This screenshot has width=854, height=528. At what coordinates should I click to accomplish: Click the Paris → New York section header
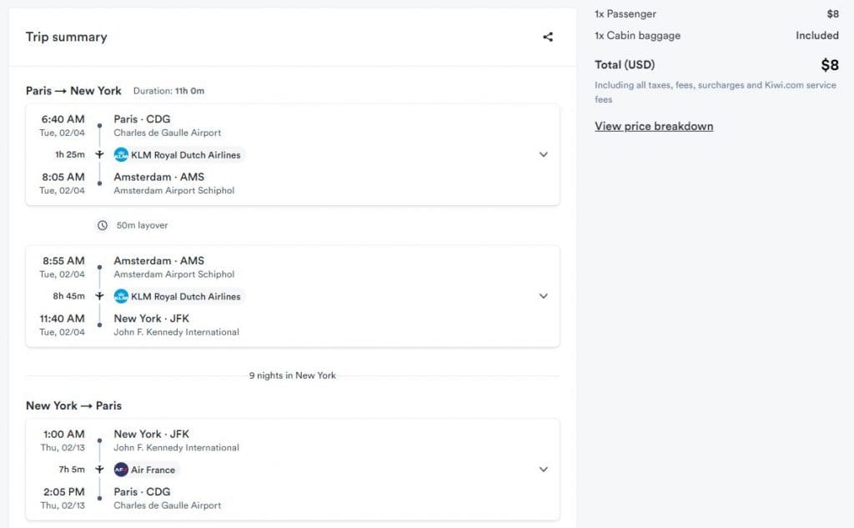73,90
